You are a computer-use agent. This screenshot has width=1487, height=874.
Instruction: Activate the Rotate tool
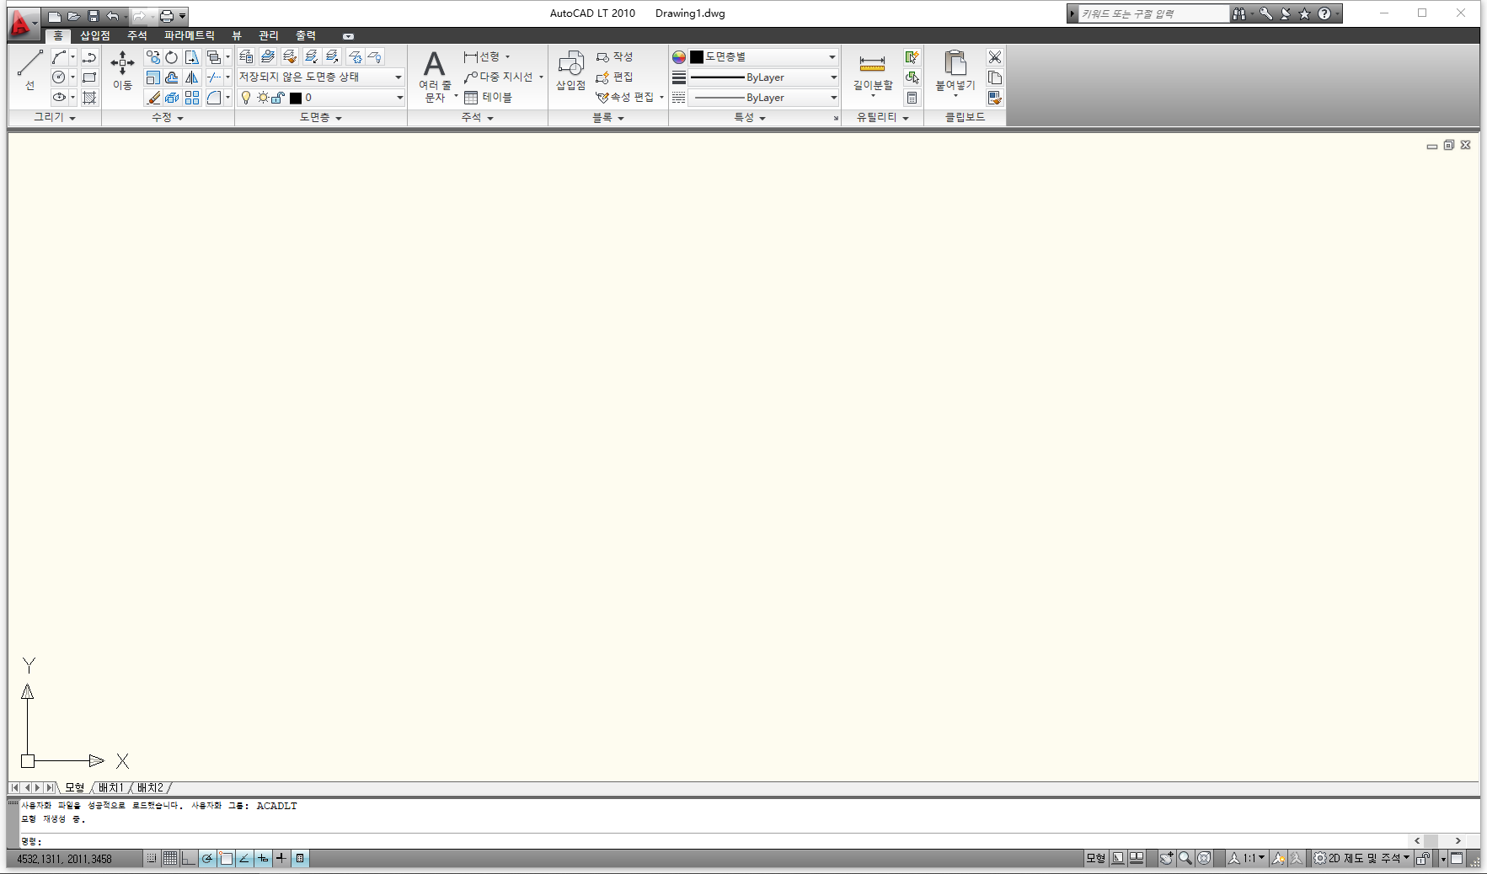(x=172, y=57)
